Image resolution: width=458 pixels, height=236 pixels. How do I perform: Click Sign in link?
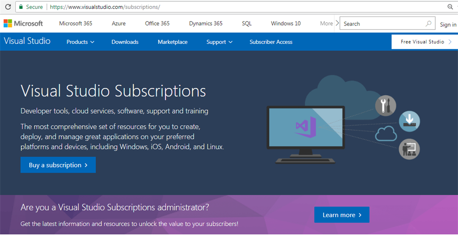tap(448, 25)
